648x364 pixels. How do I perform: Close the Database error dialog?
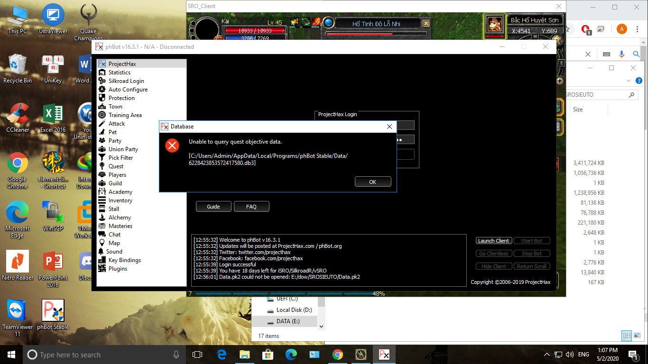point(389,127)
